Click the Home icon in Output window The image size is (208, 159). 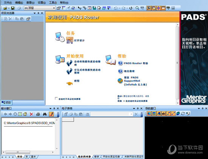coord(25,114)
